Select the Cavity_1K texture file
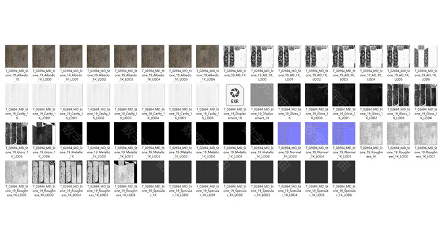 tap(16, 95)
